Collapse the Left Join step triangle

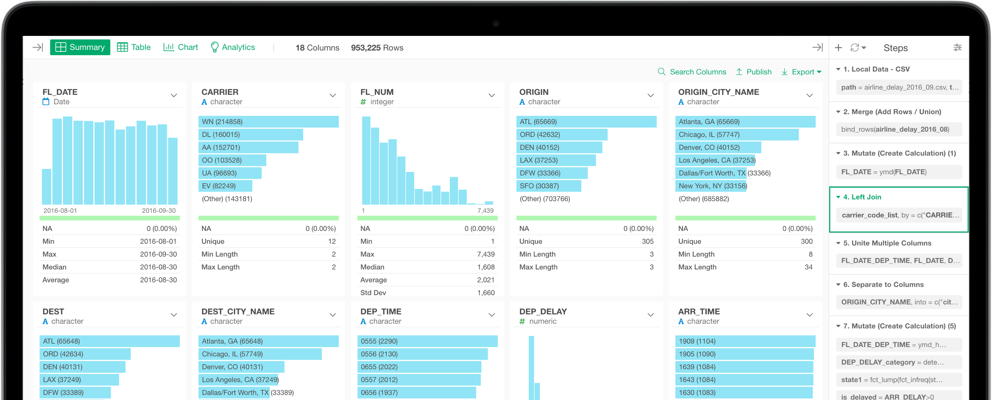pos(838,197)
